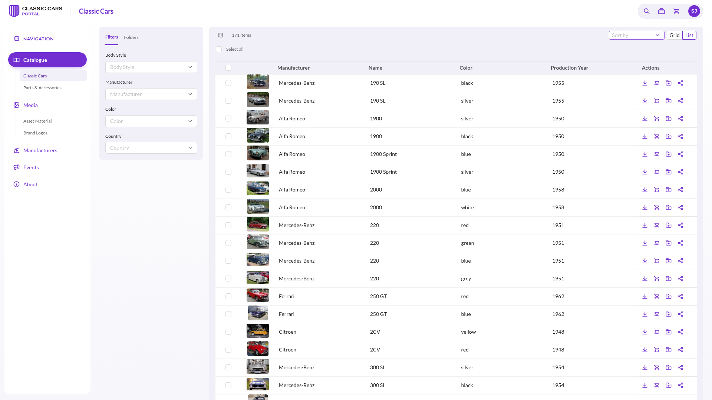Open thumbnail of black Mercedes-Benz 300 SL

[x=258, y=384]
